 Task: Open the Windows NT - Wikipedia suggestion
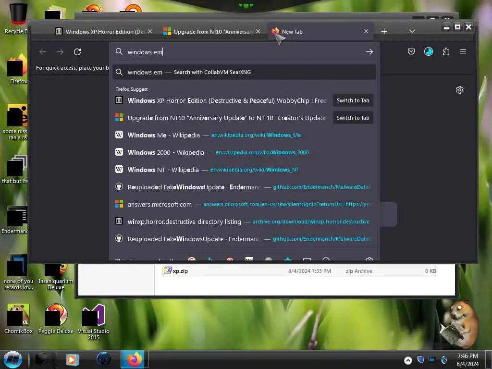click(244, 170)
